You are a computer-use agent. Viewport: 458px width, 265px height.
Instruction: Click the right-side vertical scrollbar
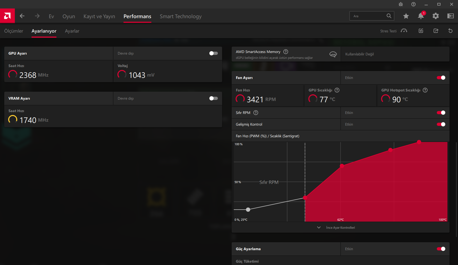pyautogui.click(x=456, y=189)
